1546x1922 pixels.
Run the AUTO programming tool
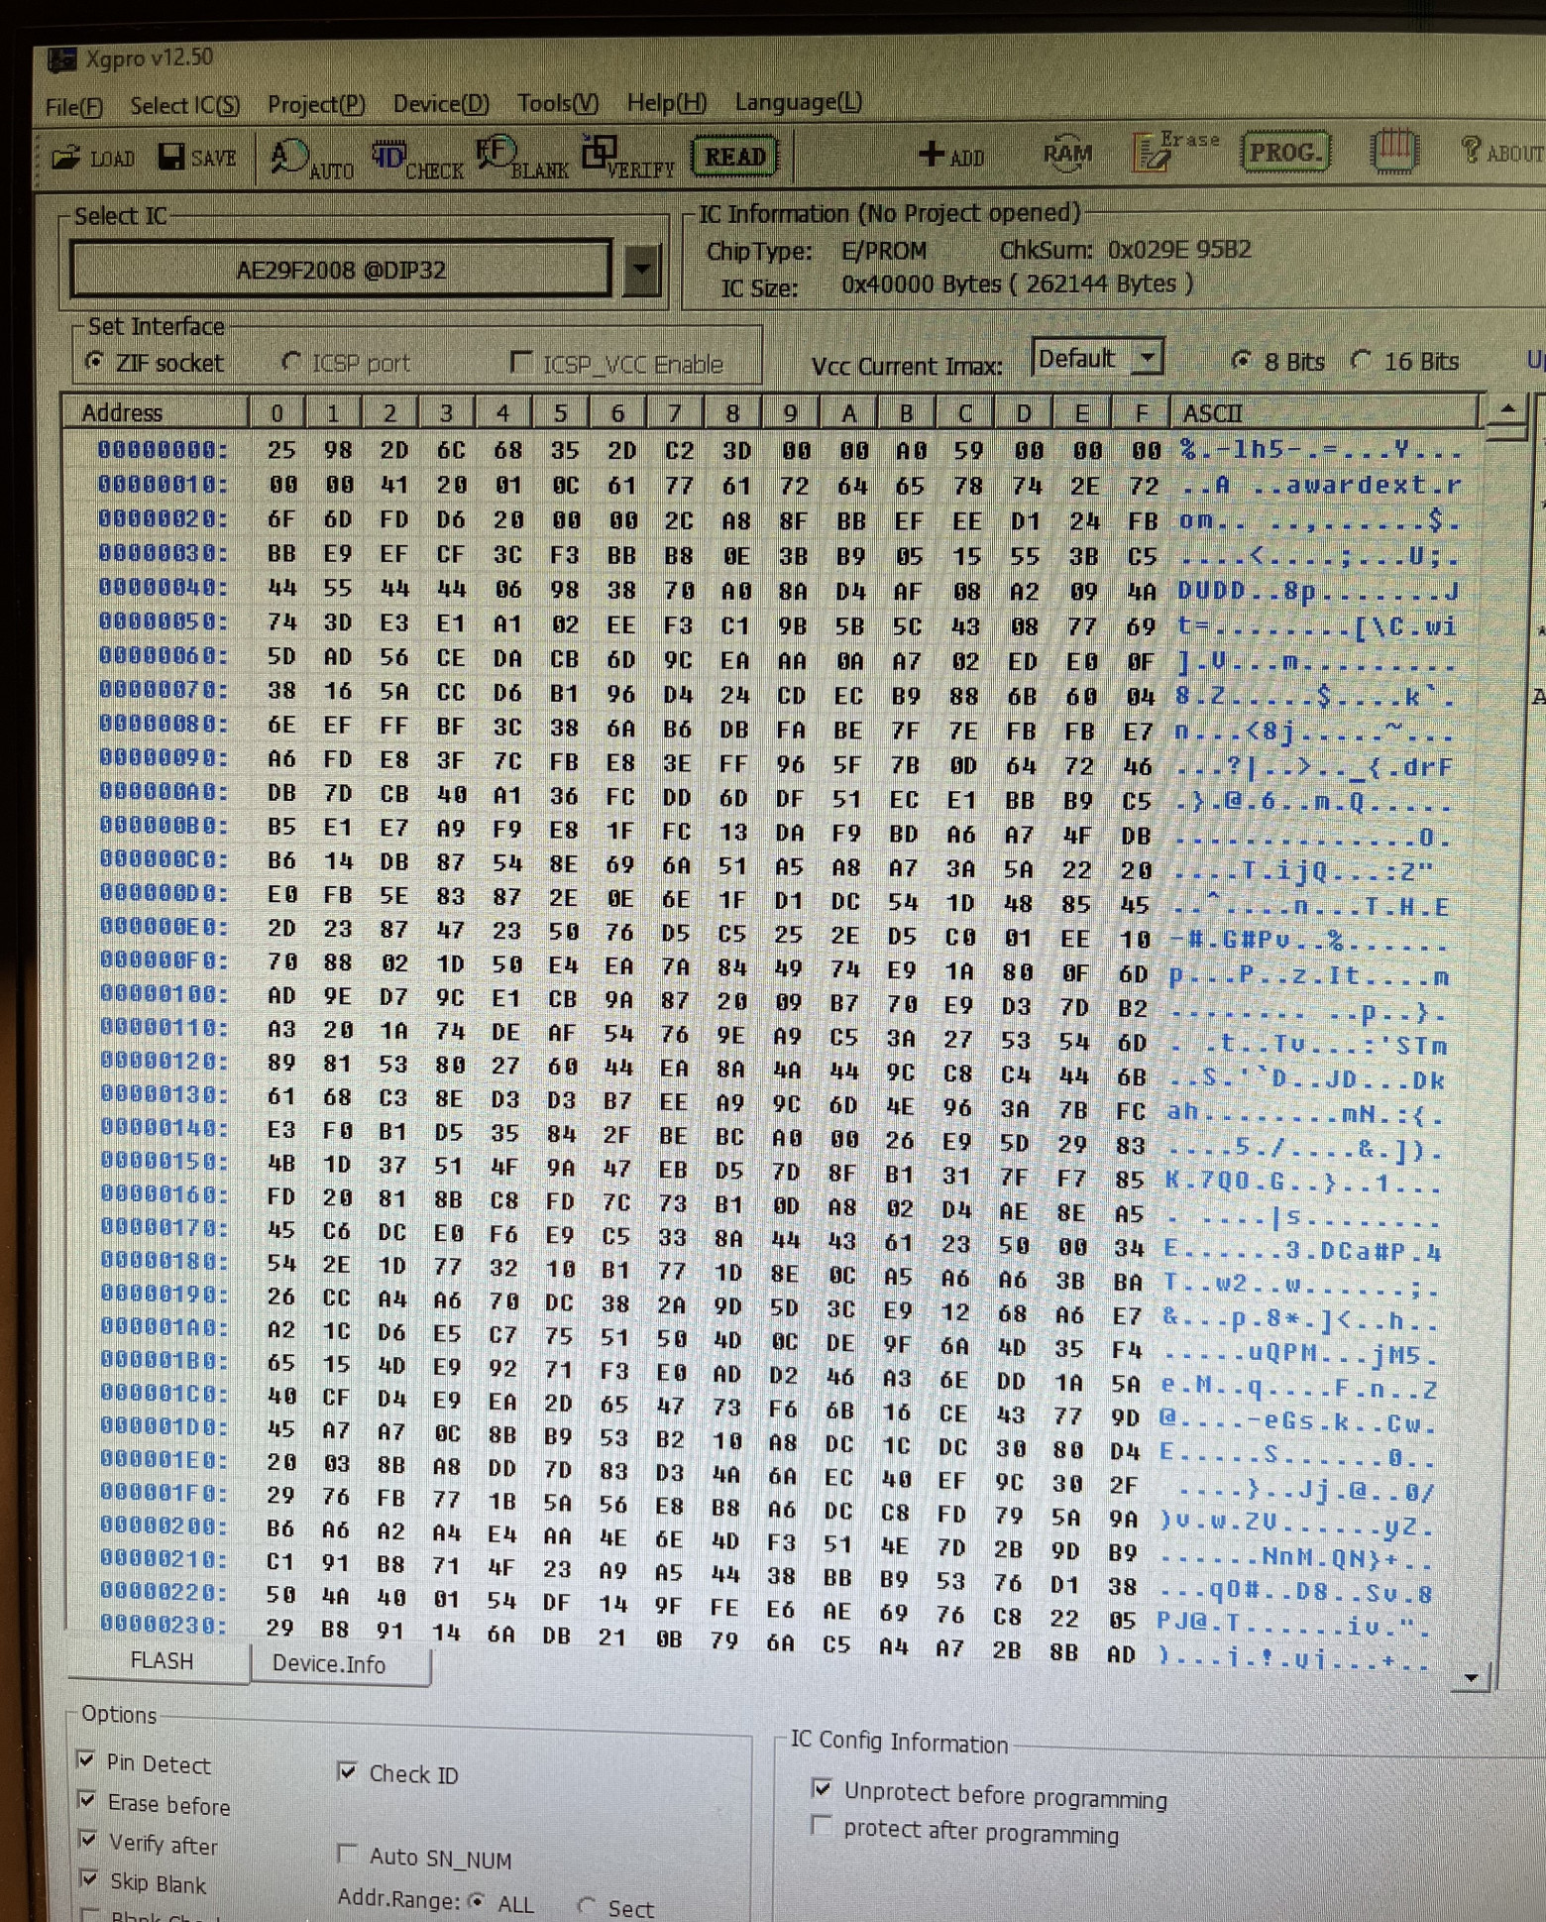pyautogui.click(x=310, y=160)
